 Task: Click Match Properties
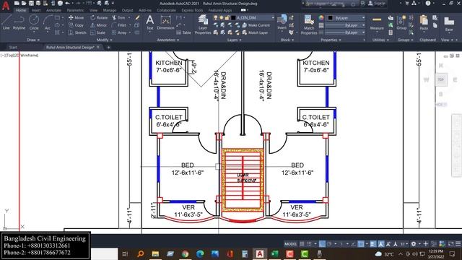click(309, 25)
